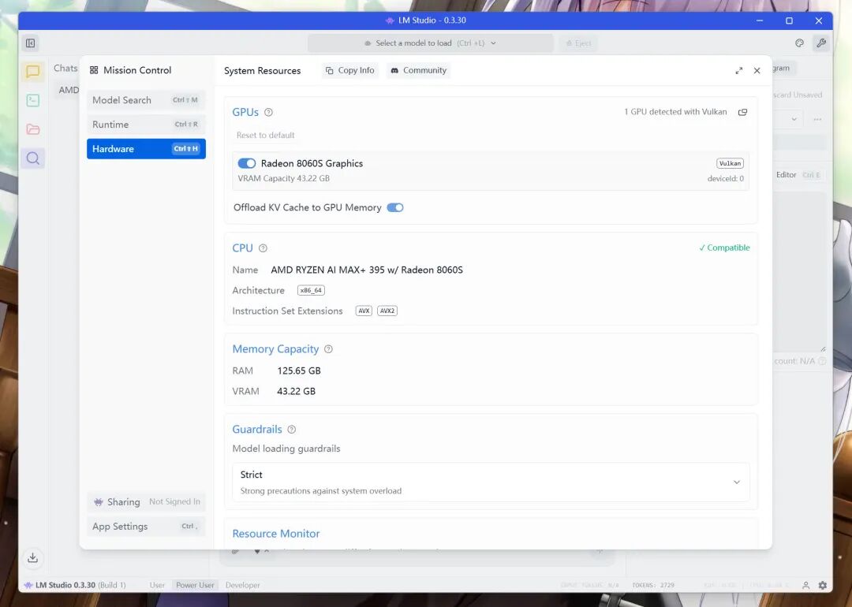Select the Model Search menu item
The image size is (852, 607).
point(146,100)
